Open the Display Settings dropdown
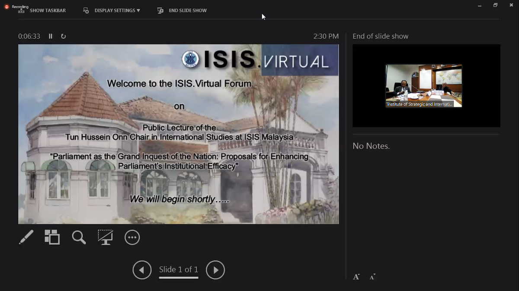 pos(112,10)
